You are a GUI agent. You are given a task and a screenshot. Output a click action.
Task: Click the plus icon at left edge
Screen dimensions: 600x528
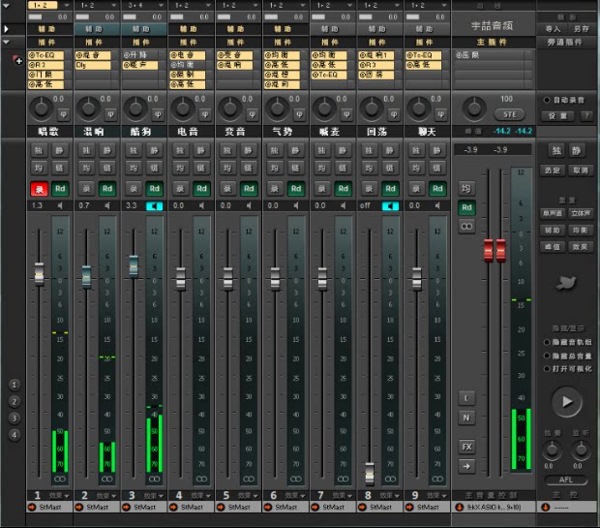pyautogui.click(x=17, y=60)
